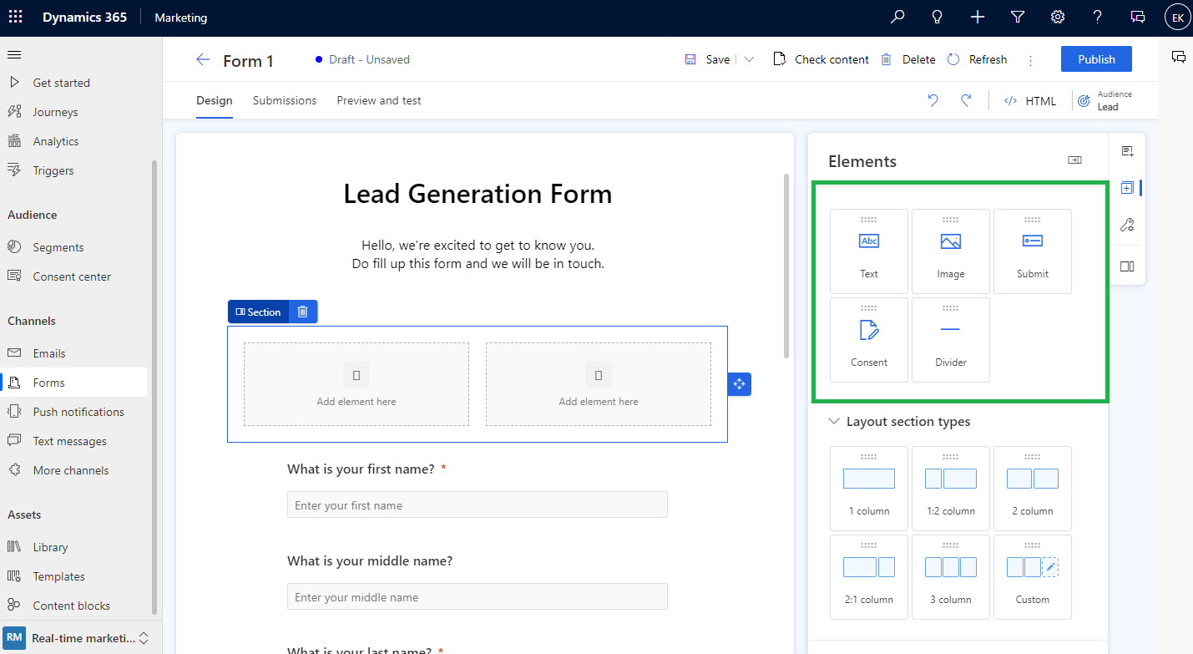Click the help question mark icon

point(1098,17)
